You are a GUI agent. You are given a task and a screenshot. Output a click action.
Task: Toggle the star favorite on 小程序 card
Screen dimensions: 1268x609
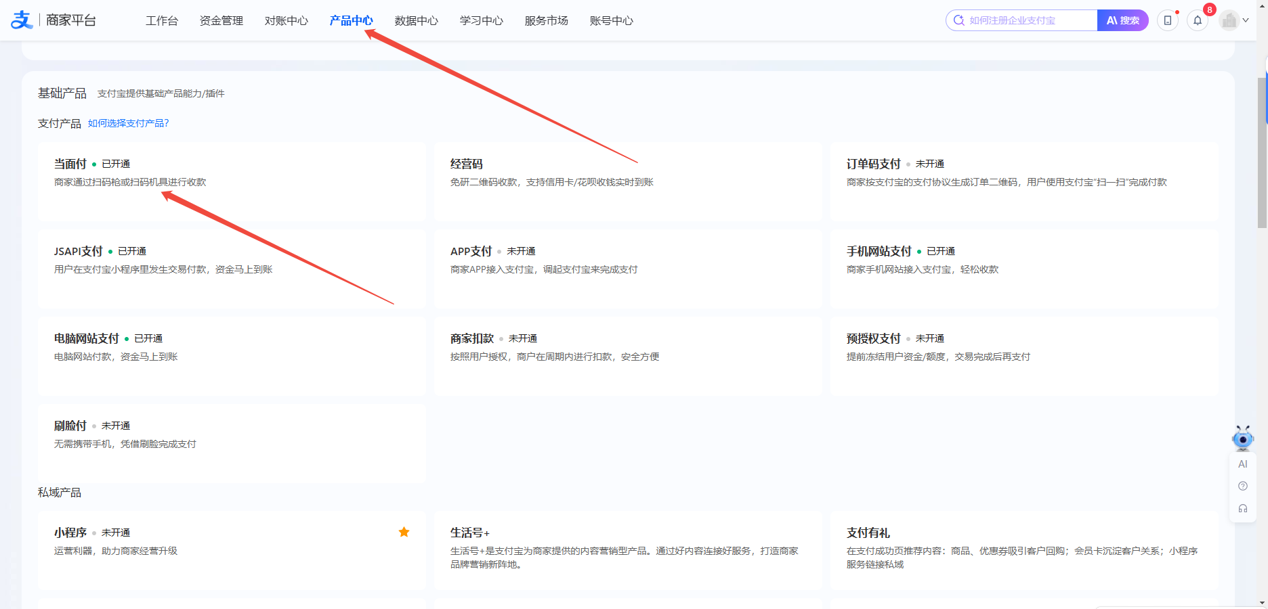click(x=404, y=533)
